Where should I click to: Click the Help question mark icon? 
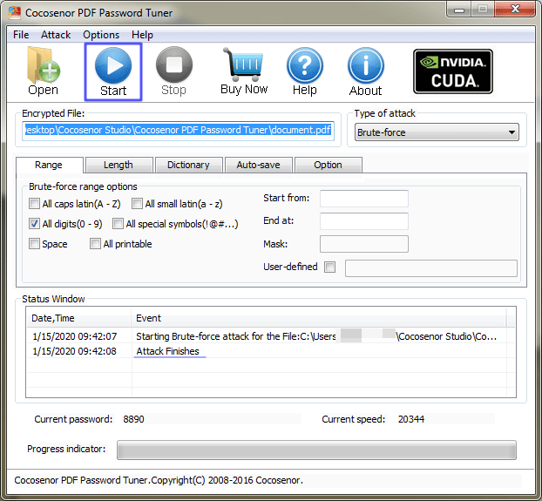coord(304,71)
